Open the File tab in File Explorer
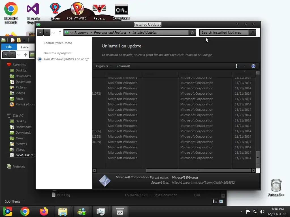 click(9, 47)
